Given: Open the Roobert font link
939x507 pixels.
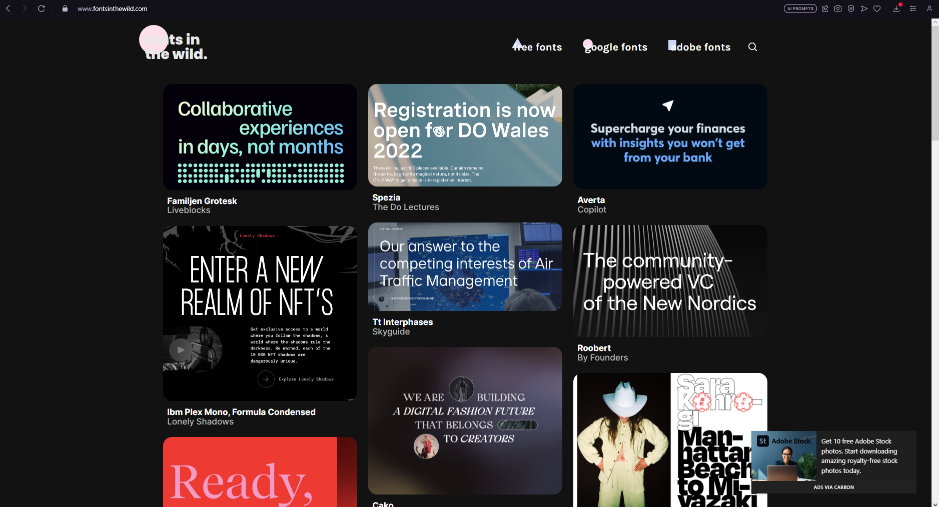Looking at the screenshot, I should (594, 348).
